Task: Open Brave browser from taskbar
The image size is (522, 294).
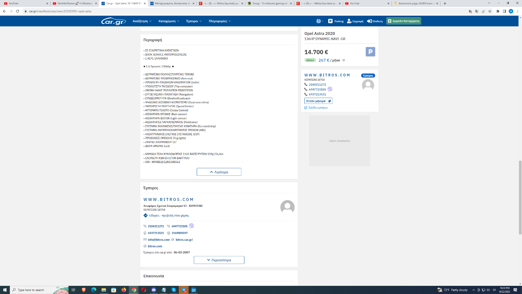Action: (x=84, y=290)
